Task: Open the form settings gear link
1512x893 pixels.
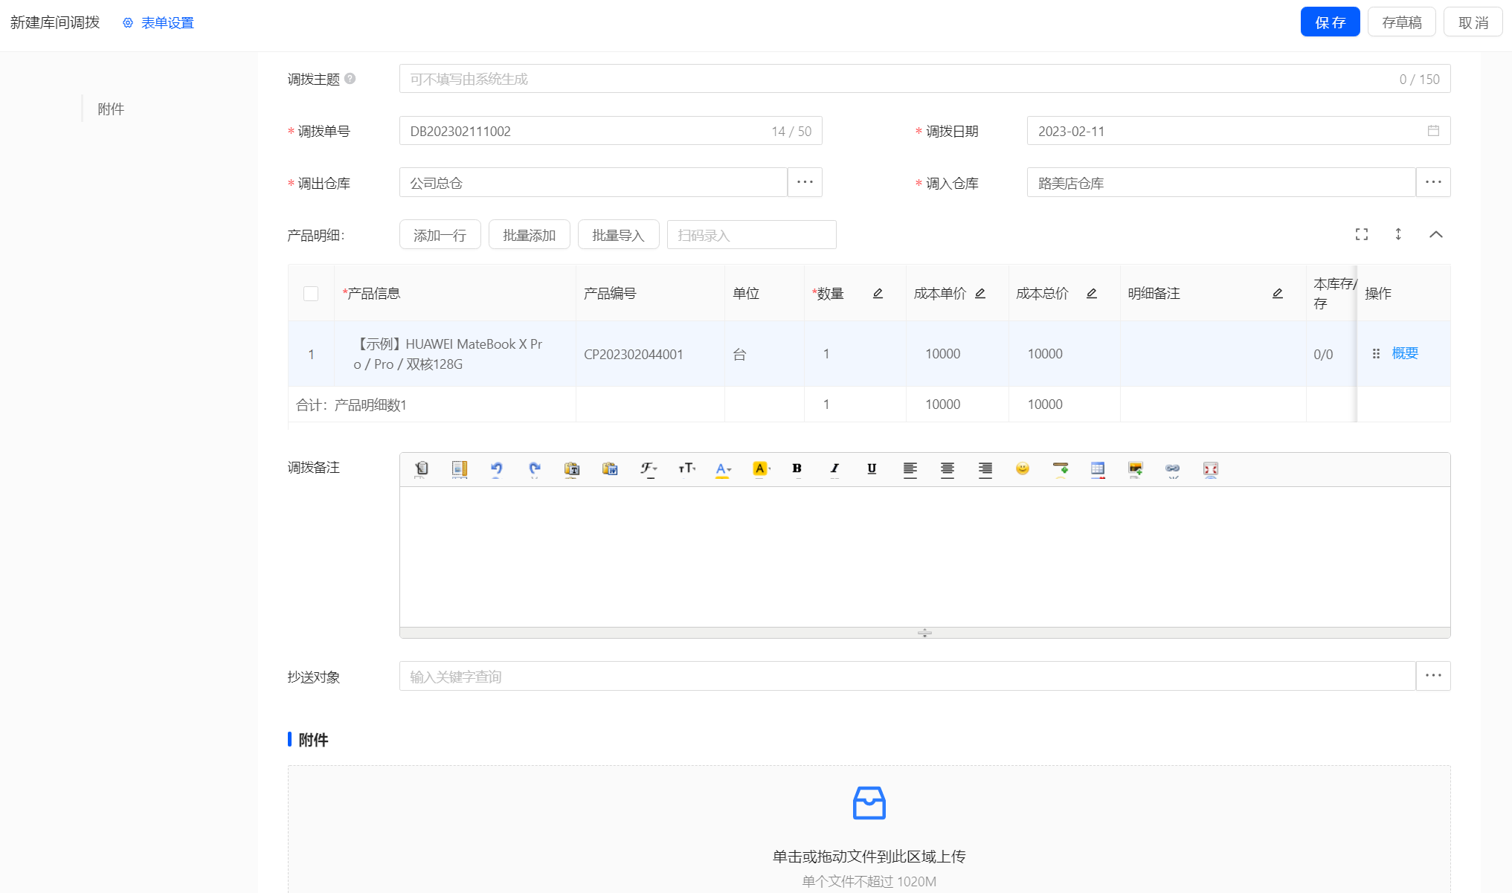Action: pos(158,23)
